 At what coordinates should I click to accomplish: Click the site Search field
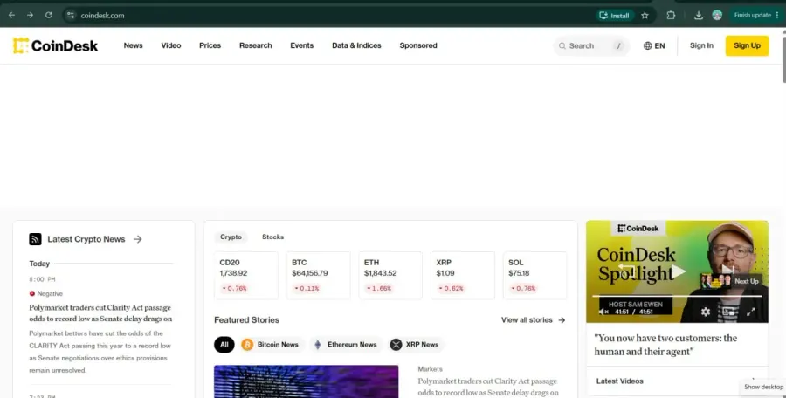[591, 45]
